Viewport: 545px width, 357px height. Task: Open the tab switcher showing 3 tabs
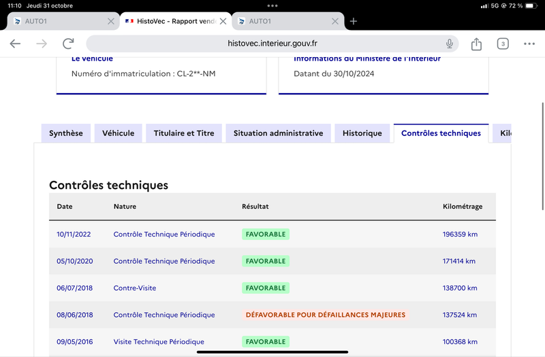pyautogui.click(x=503, y=44)
